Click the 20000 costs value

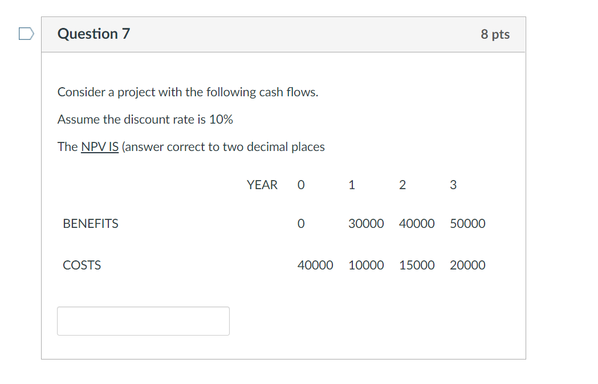point(467,265)
